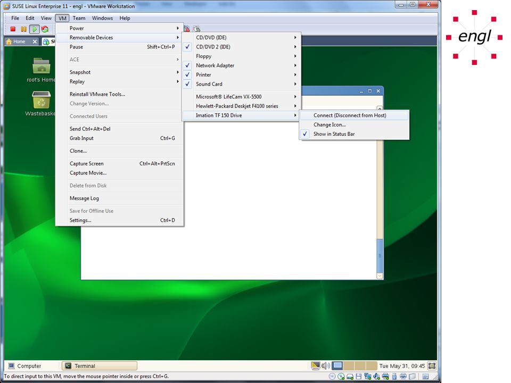The height and width of the screenshot is (383, 511).
Task: Expand the Imation TF 150 Drive submenu arrow
Action: [295, 115]
